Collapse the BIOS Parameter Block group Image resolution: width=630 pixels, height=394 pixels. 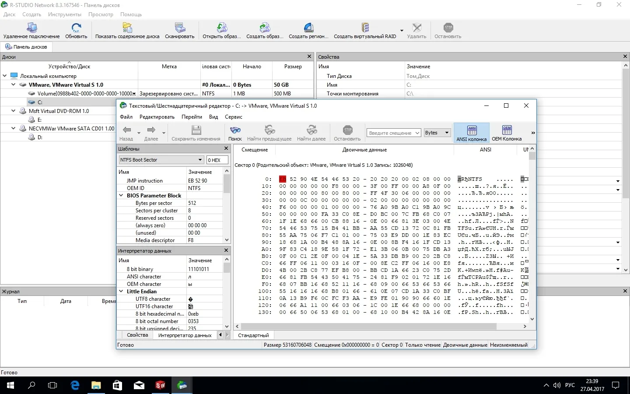click(x=121, y=196)
